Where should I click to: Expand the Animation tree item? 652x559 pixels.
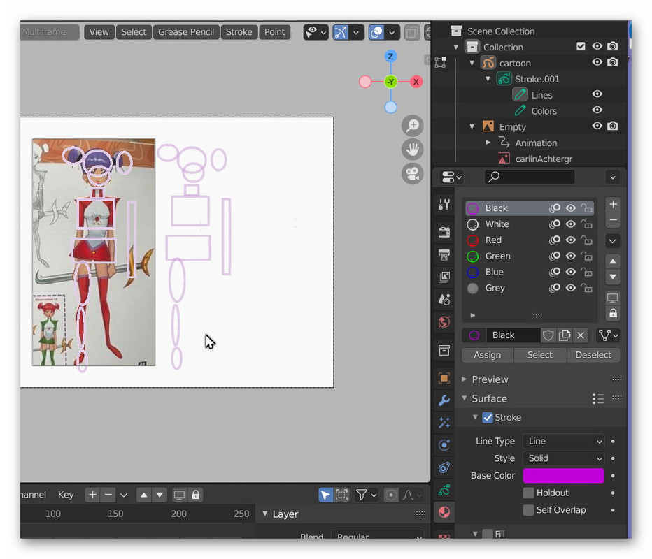(x=488, y=143)
